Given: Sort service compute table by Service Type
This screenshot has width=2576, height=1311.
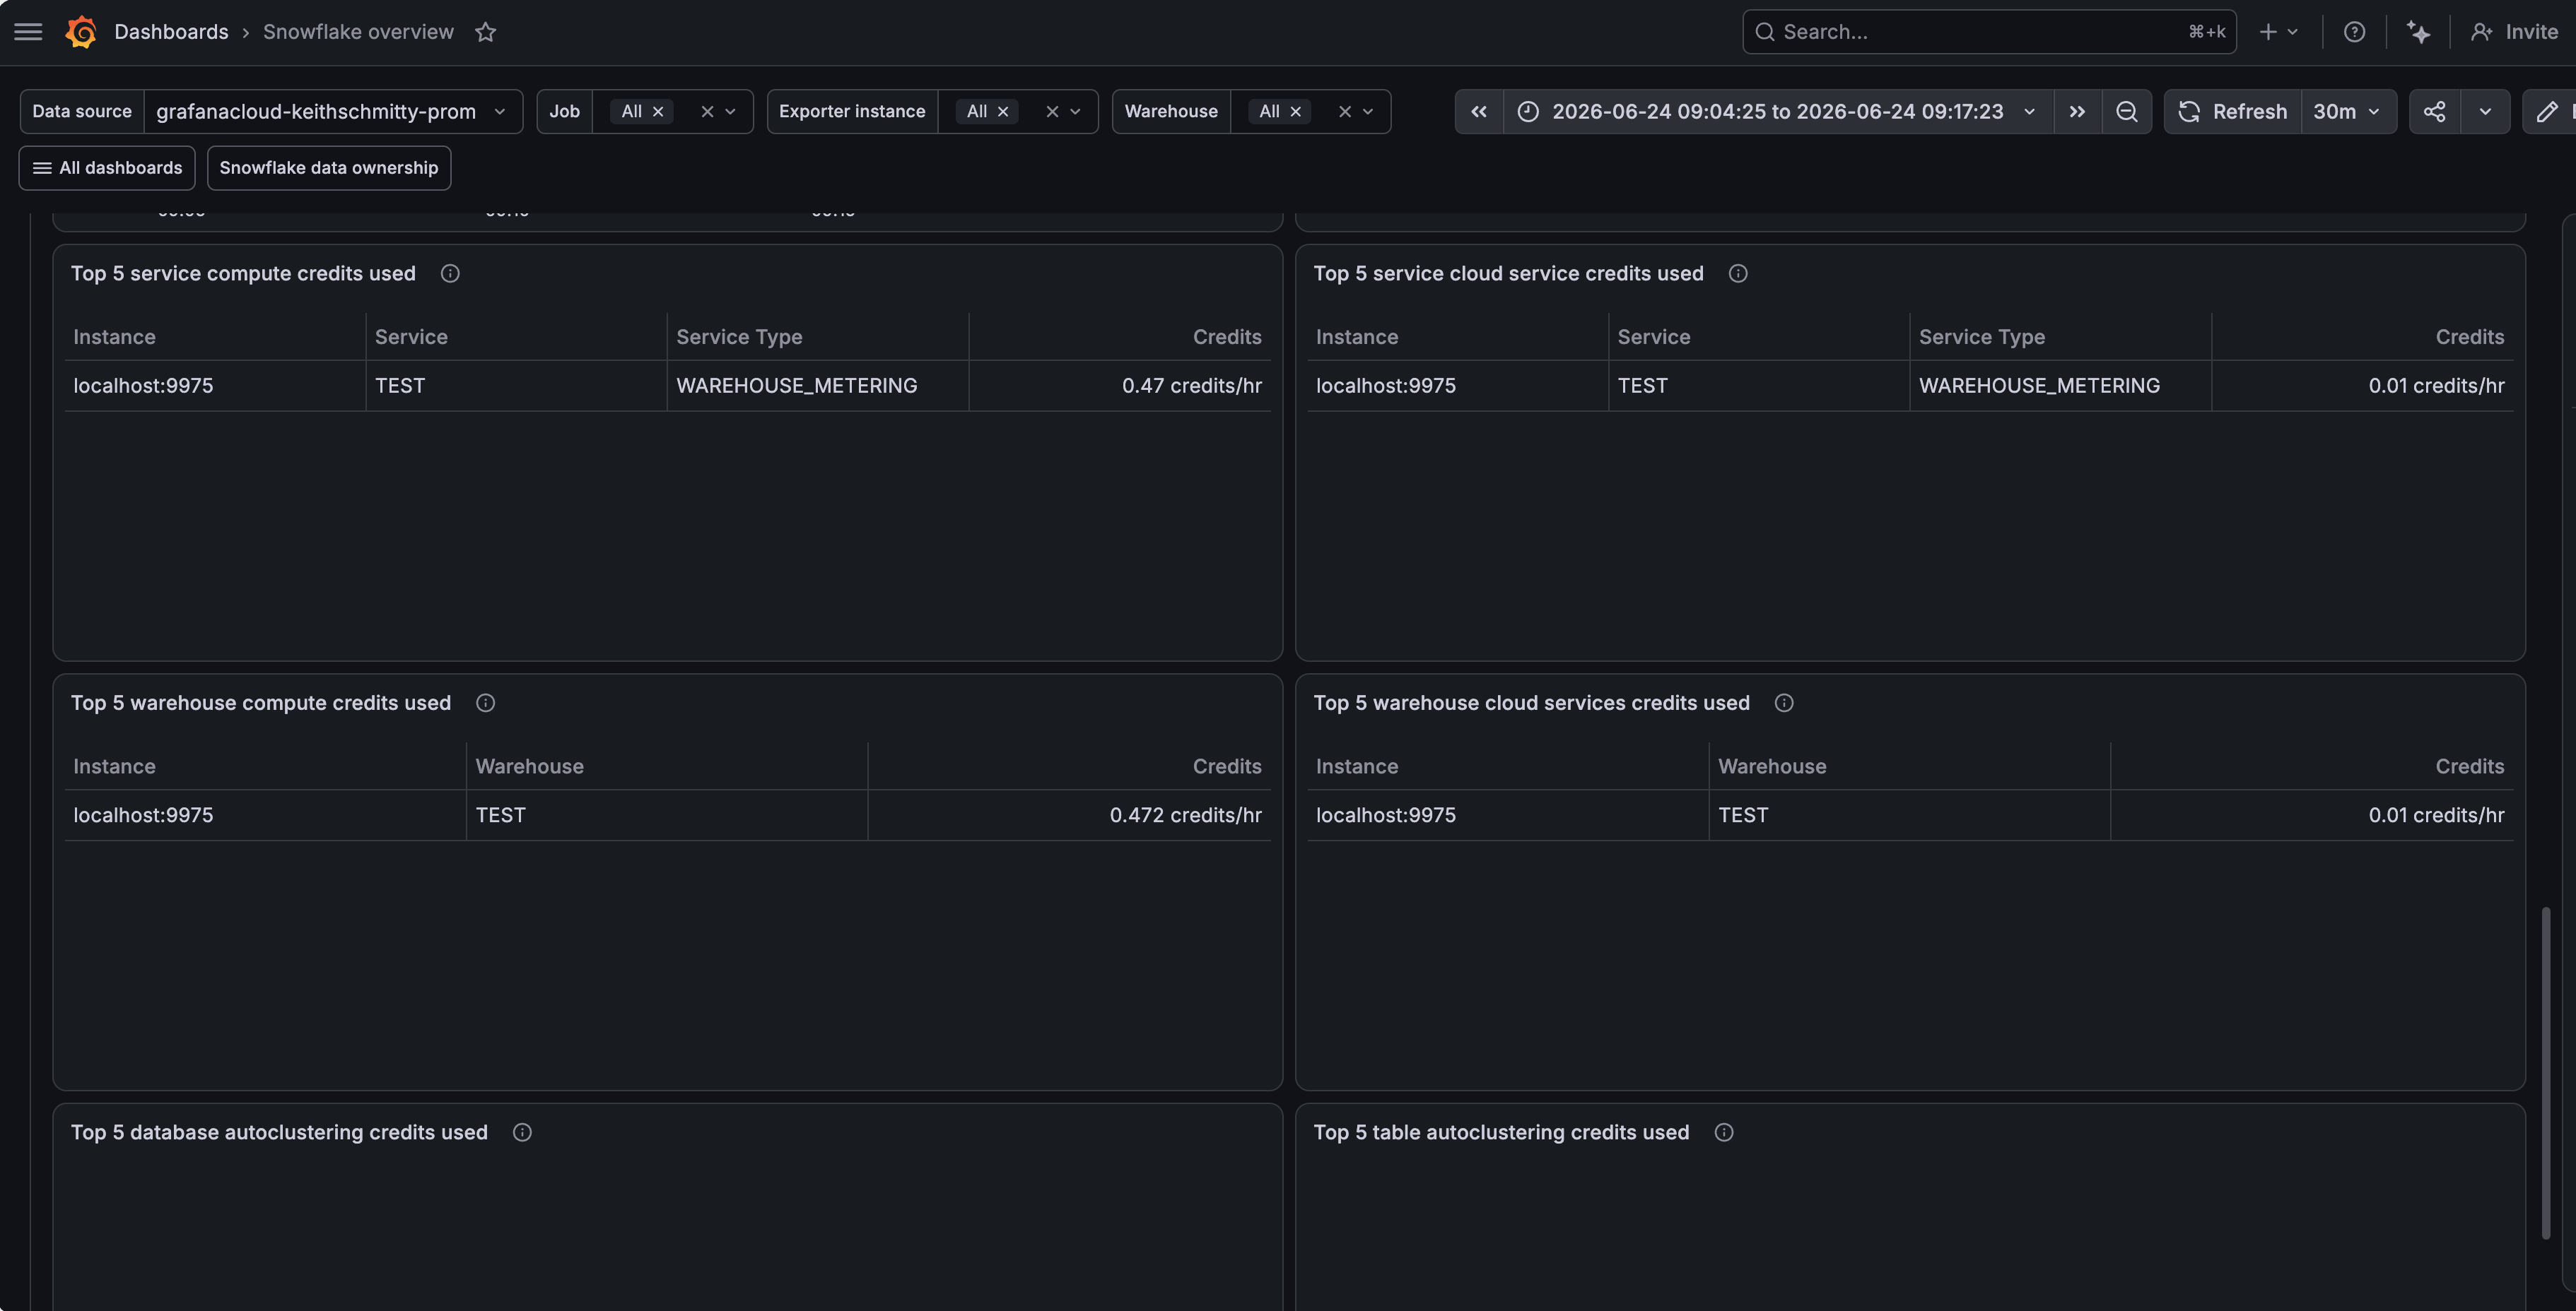Looking at the screenshot, I should [739, 337].
